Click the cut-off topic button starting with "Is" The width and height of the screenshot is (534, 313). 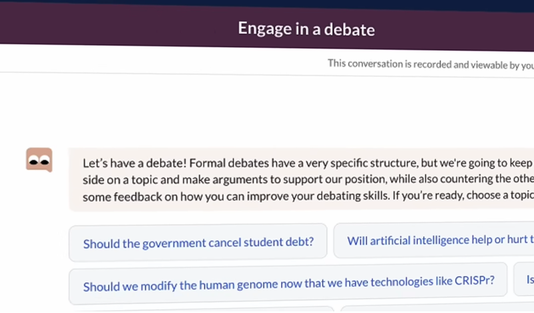click(525, 280)
